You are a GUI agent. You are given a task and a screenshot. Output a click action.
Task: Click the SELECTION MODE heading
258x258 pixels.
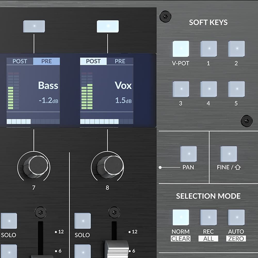tap(208, 196)
